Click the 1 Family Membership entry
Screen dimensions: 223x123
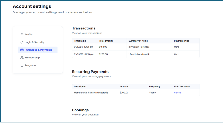(139, 54)
